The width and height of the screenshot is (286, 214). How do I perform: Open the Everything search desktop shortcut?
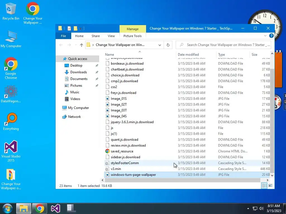pos(11,122)
